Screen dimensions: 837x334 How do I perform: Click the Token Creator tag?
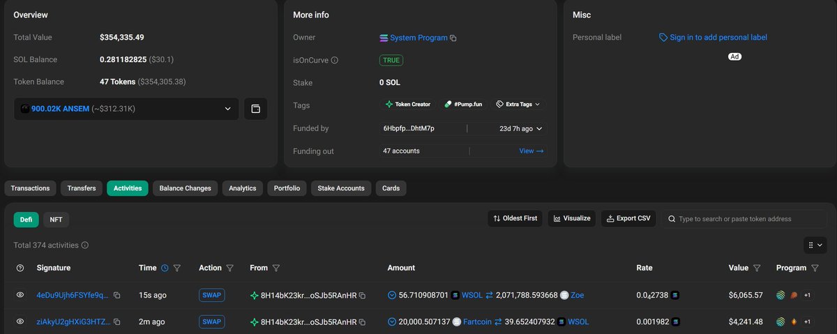(408, 104)
